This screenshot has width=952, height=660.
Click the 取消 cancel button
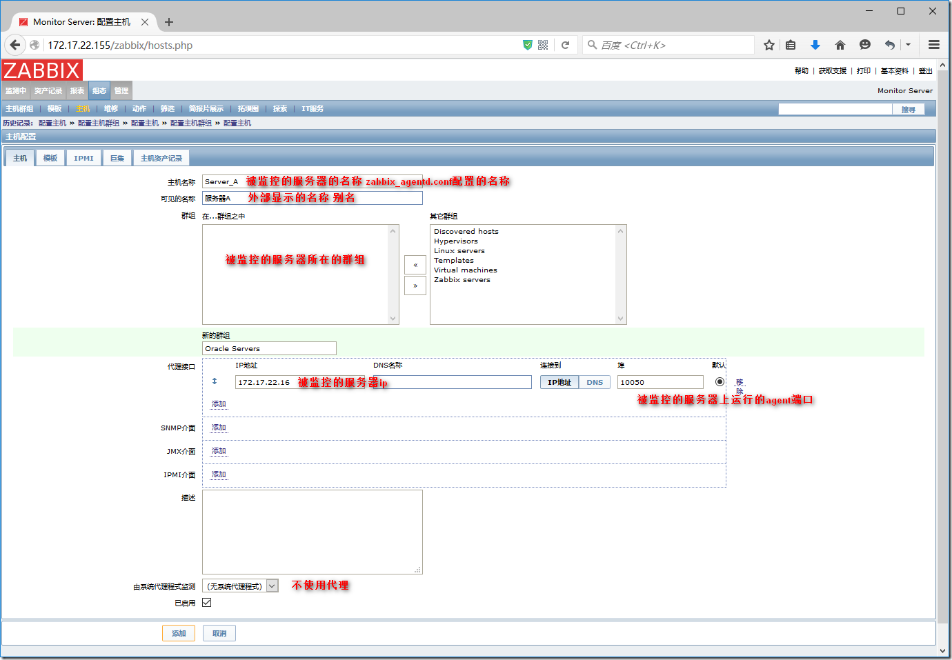(x=219, y=633)
